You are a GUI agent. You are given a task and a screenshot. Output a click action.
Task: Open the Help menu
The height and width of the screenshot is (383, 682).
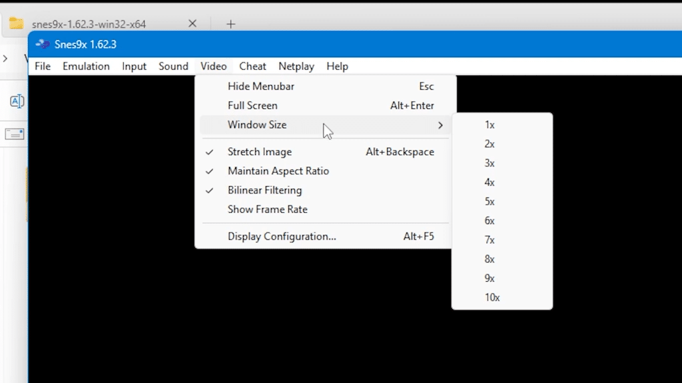click(x=337, y=66)
